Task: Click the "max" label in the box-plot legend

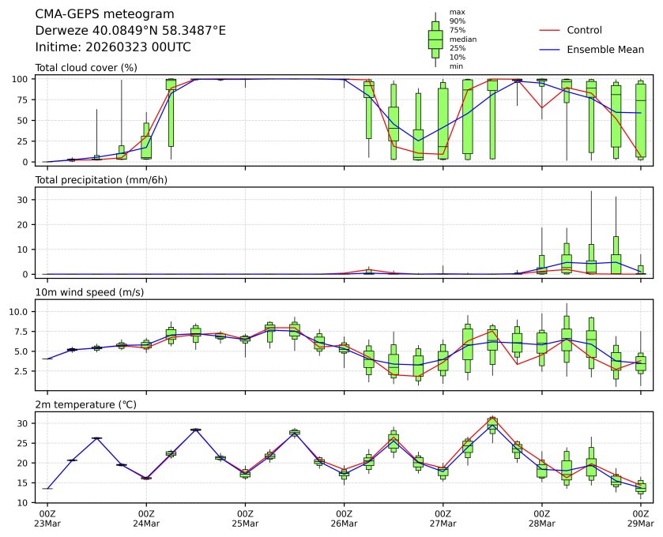Action: tap(457, 12)
